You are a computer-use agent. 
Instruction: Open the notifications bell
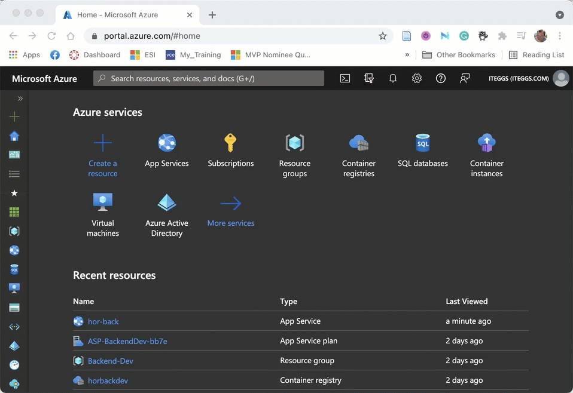point(393,78)
